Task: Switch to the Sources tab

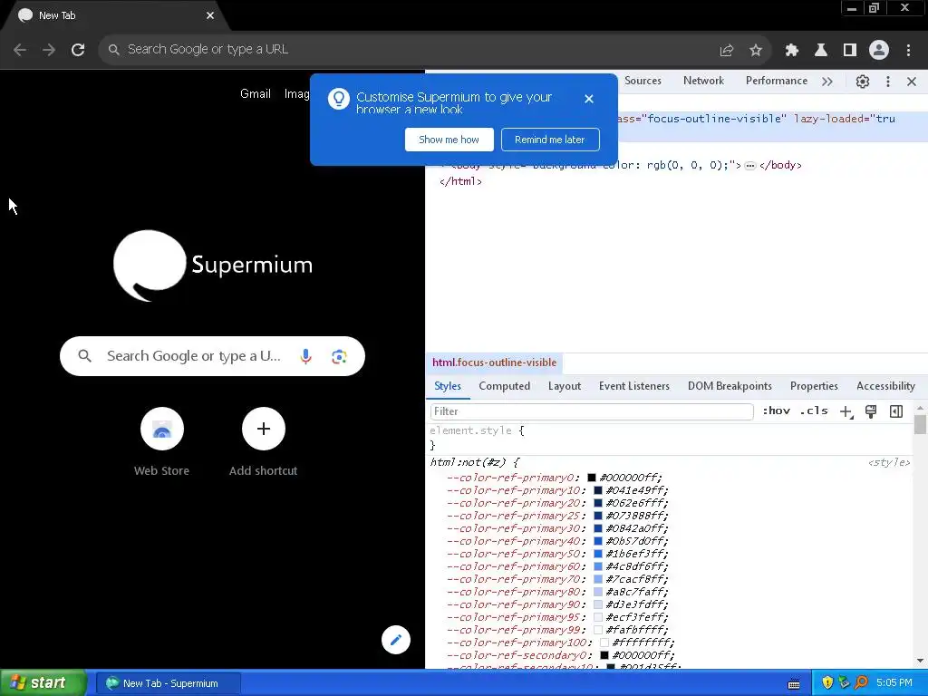Action: tap(643, 81)
